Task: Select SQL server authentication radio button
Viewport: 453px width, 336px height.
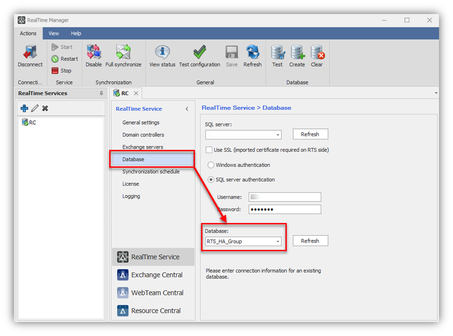Action: [211, 180]
